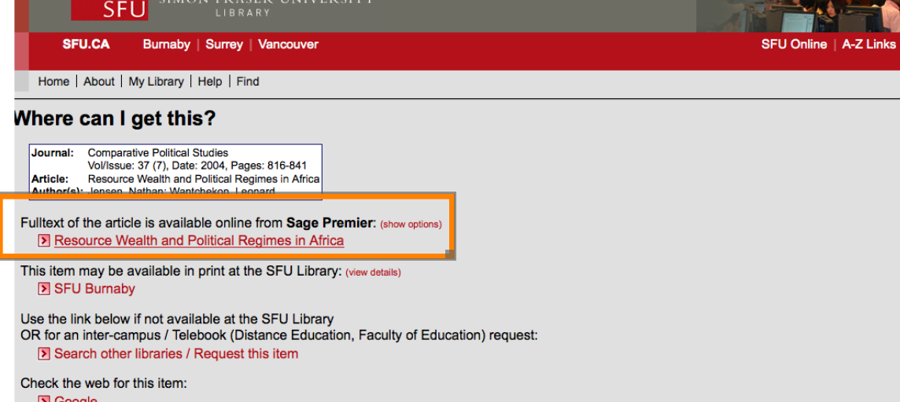Open the About menu item

(99, 82)
